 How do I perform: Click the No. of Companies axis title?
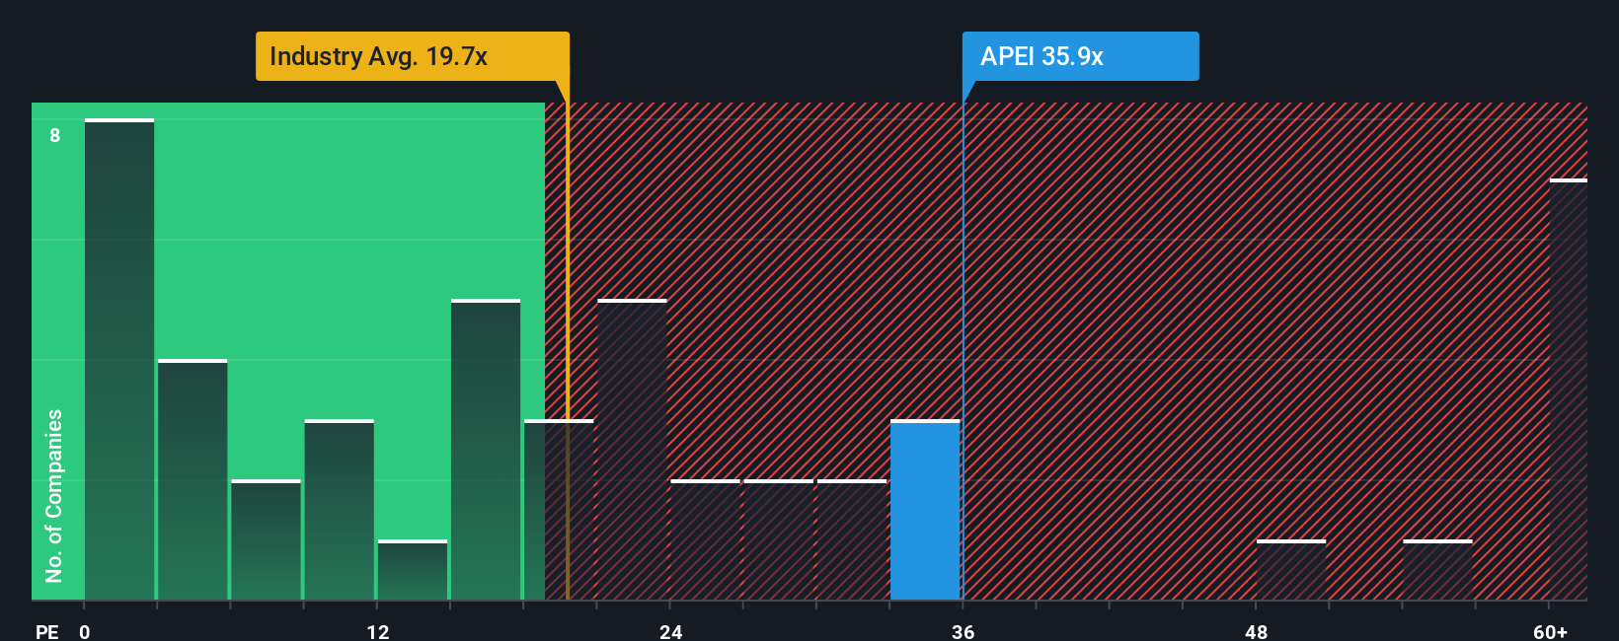click(x=54, y=496)
